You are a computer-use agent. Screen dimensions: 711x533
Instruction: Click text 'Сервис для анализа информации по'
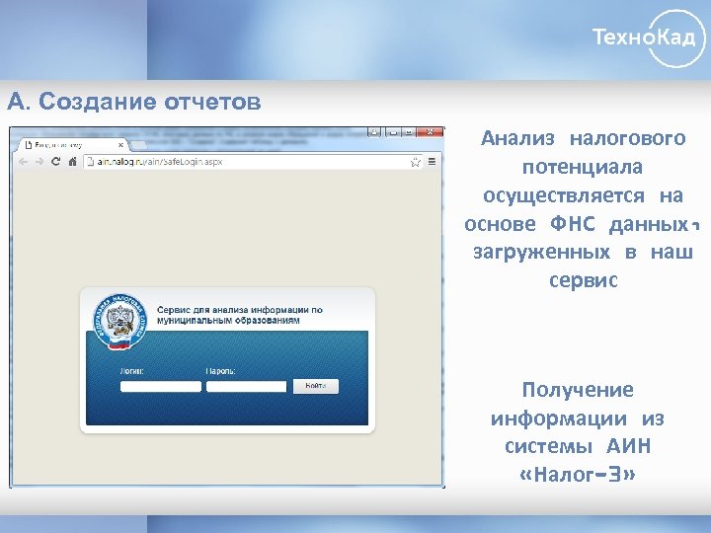239,310
